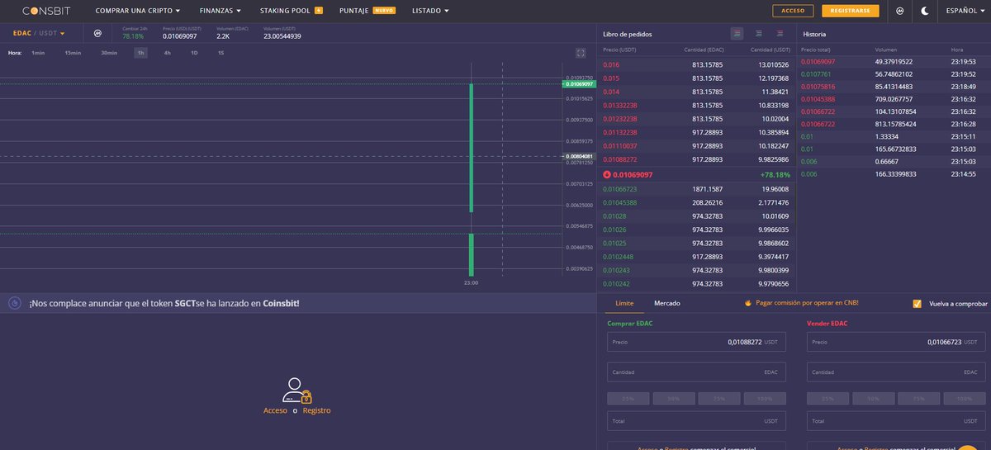Click the Total field under Vender EDAC
This screenshot has height=450, width=991.
[x=896, y=421]
